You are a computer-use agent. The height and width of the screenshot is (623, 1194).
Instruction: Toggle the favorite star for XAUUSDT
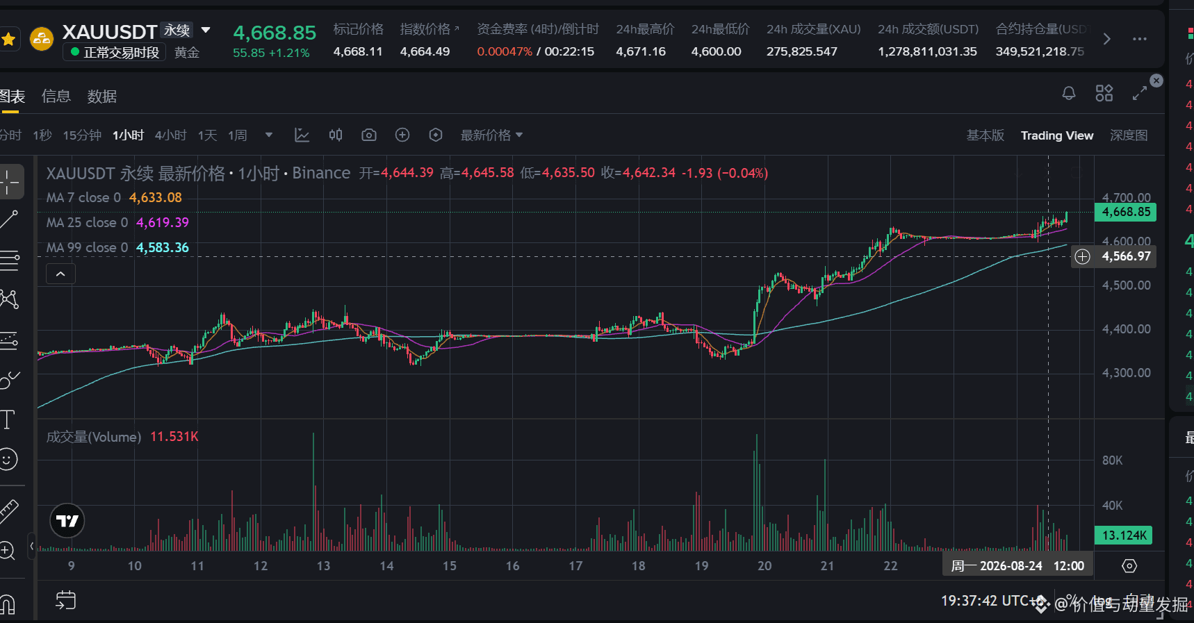[x=8, y=40]
